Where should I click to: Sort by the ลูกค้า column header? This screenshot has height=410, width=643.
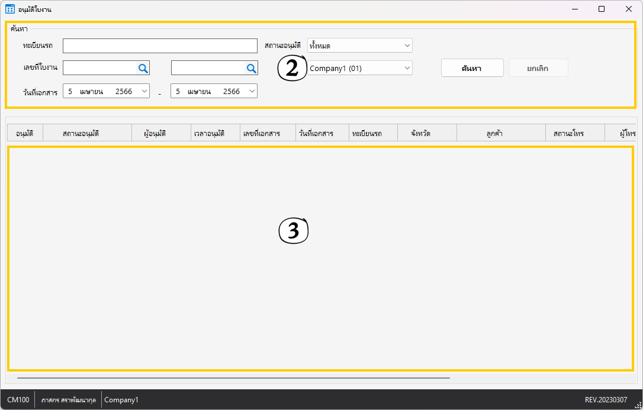pos(501,134)
